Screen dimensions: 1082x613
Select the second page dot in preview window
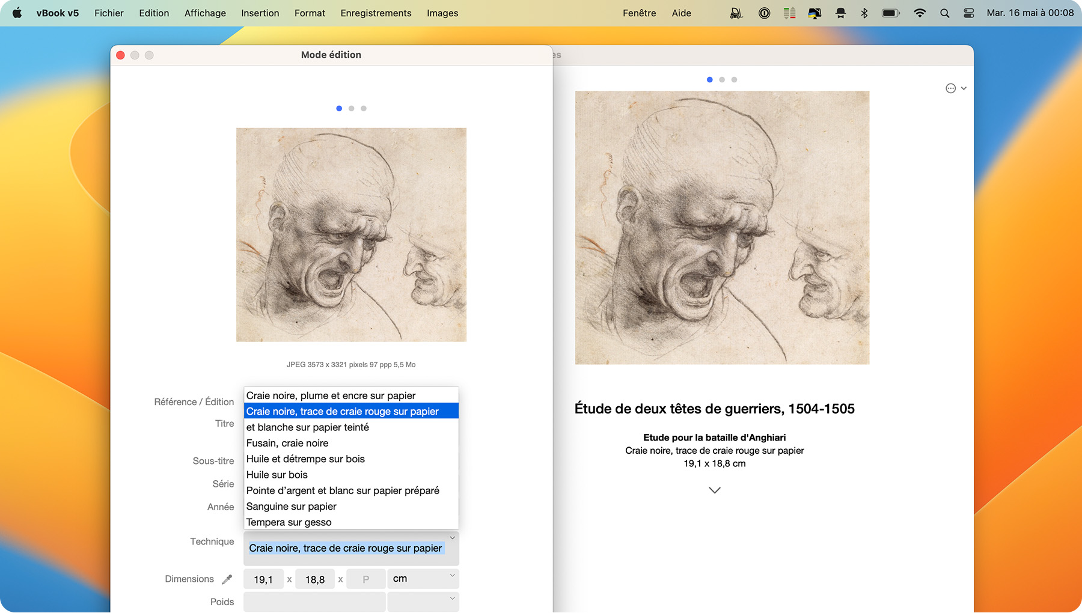(722, 79)
